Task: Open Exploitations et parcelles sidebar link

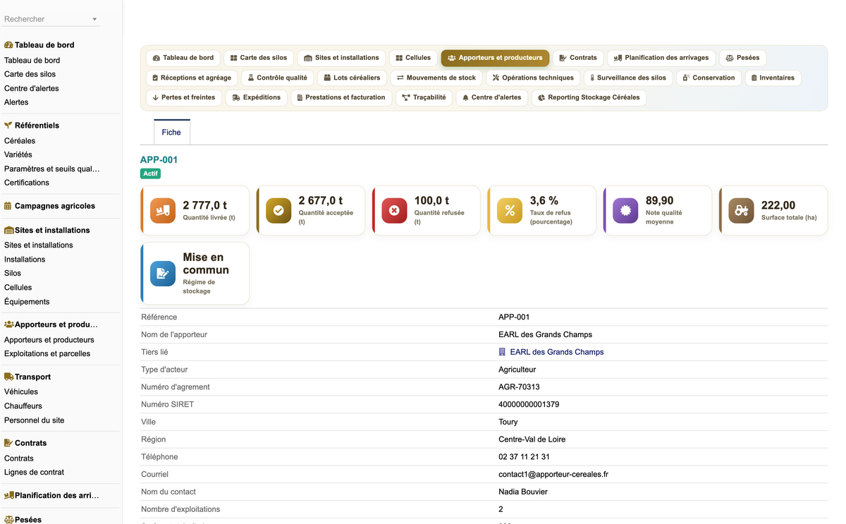Action: coord(47,354)
